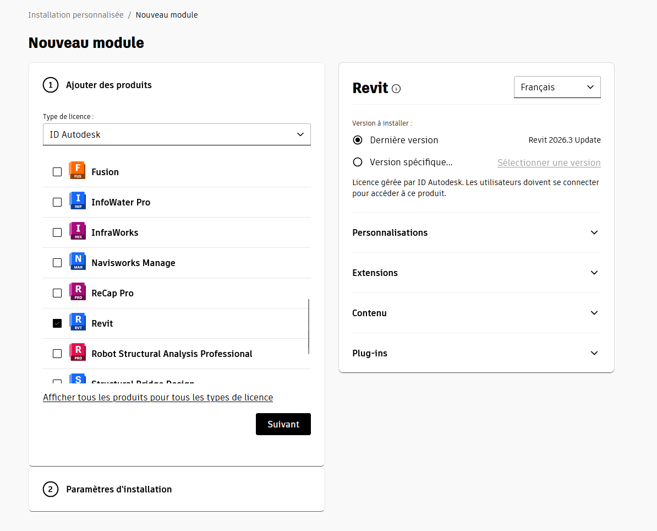
Task: Open the Type de licence dropdown
Action: (177, 134)
